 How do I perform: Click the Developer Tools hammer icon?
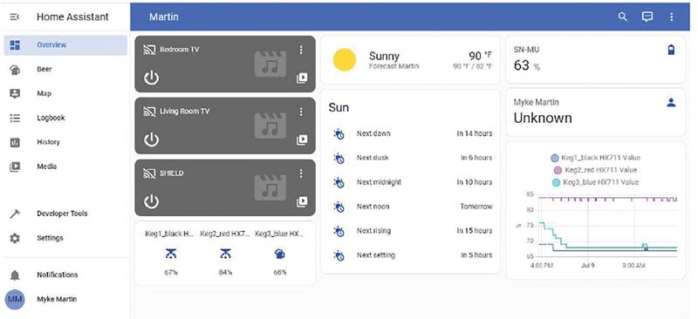point(15,214)
